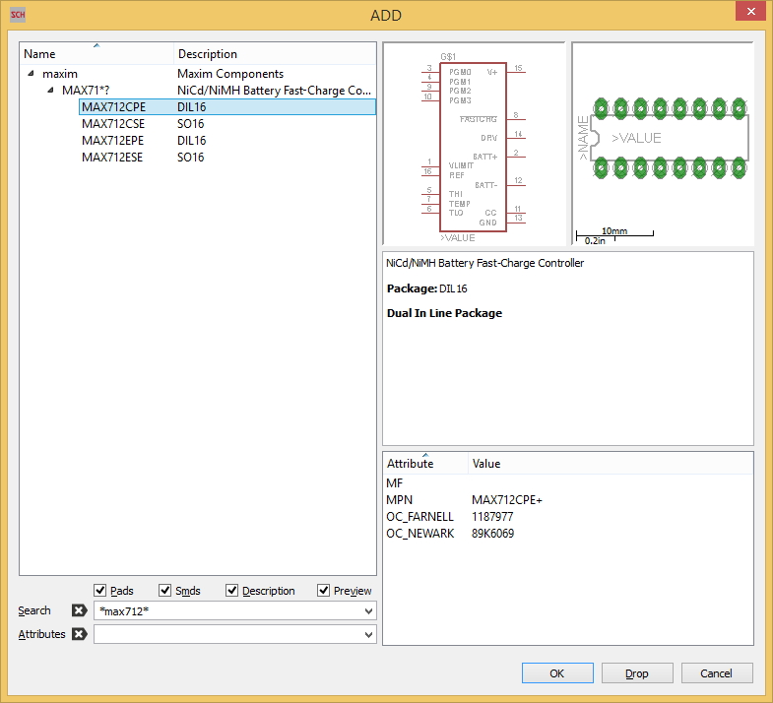
Task: Click the OC_FARNELL attribute name
Action: point(419,517)
